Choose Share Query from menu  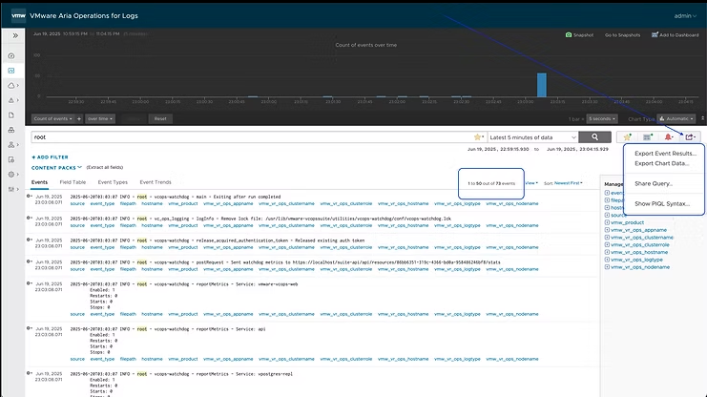point(654,183)
